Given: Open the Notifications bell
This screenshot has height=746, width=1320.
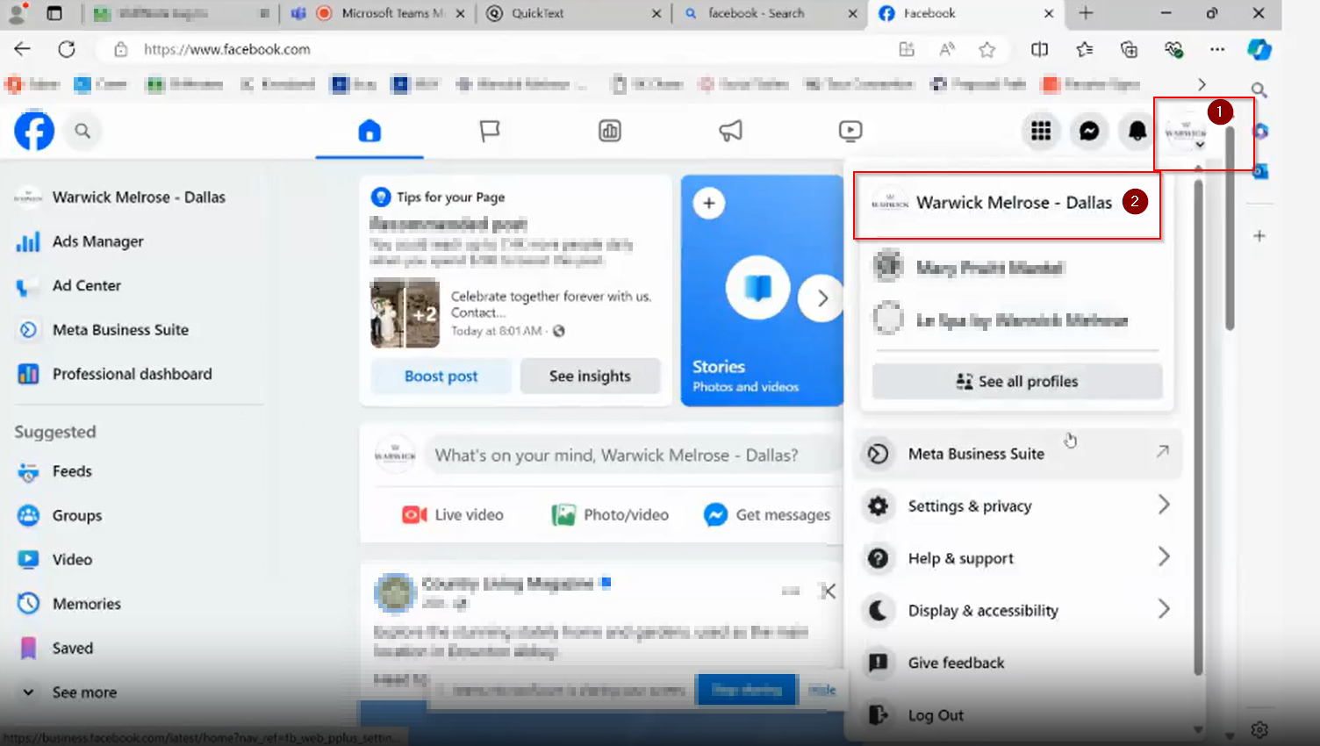Looking at the screenshot, I should pyautogui.click(x=1136, y=131).
